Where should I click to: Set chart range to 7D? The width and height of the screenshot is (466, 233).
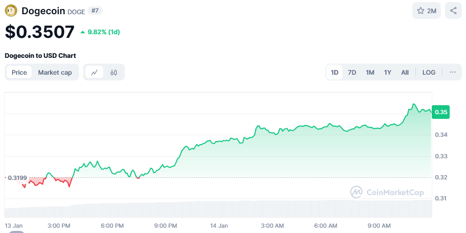pyautogui.click(x=352, y=73)
